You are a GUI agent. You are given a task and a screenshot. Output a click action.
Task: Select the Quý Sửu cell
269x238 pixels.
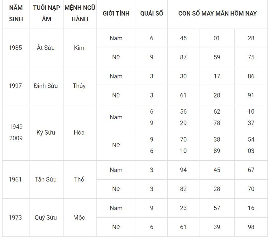coord(46,218)
